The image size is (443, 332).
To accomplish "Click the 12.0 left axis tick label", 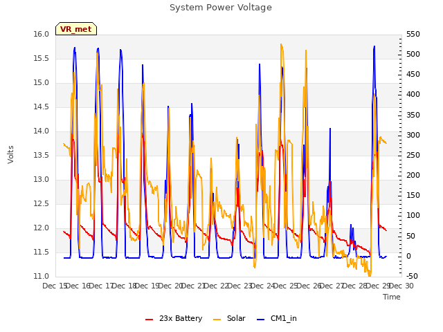I will pyautogui.click(x=42, y=228).
